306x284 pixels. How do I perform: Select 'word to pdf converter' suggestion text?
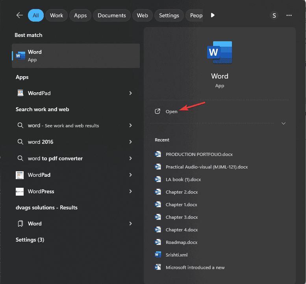pos(55,158)
